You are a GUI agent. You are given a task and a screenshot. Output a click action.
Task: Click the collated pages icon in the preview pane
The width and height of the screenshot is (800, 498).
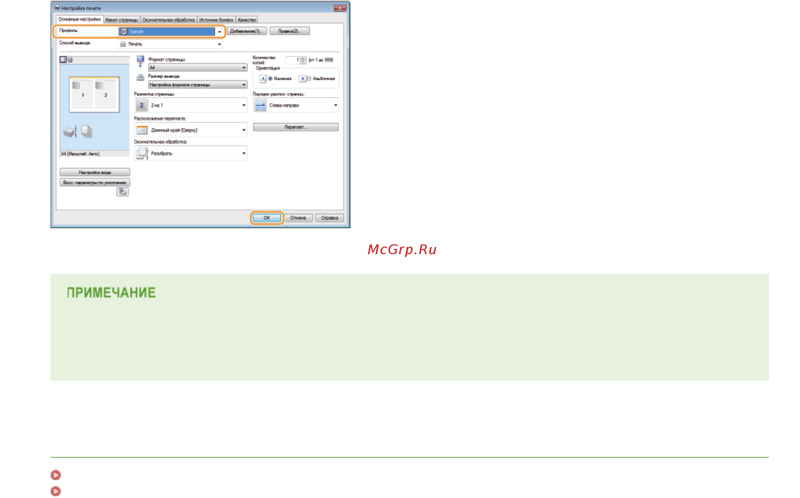[x=87, y=131]
